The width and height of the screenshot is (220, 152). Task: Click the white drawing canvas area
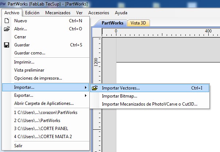(168, 107)
